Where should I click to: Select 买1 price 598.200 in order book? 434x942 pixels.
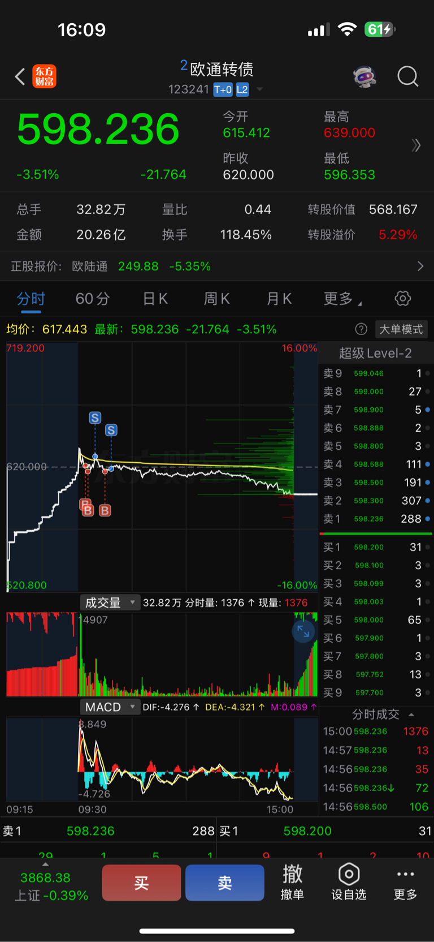pos(376,547)
